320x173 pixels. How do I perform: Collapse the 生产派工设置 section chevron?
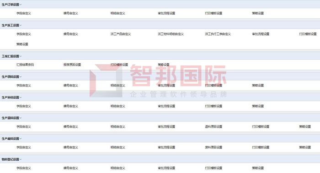pyautogui.click(x=21, y=25)
